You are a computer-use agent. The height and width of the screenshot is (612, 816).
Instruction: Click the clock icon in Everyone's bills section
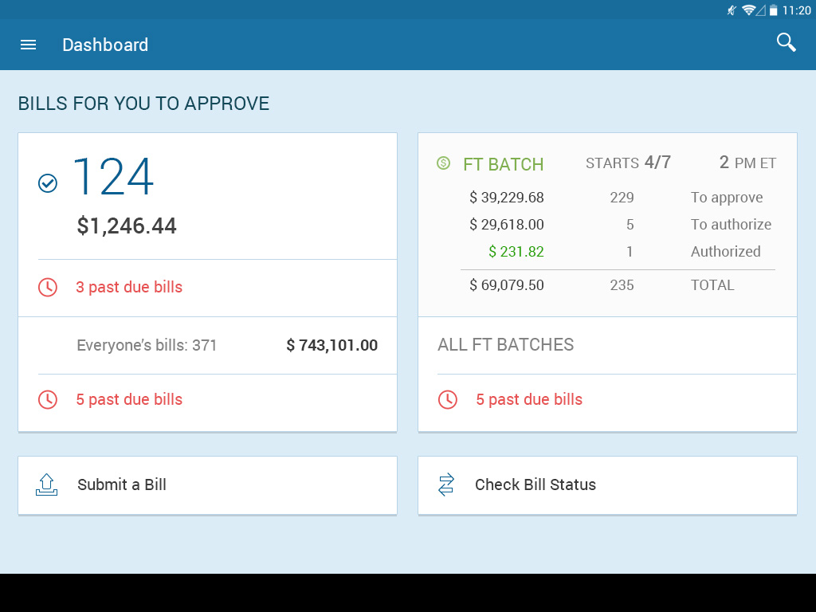coord(48,399)
